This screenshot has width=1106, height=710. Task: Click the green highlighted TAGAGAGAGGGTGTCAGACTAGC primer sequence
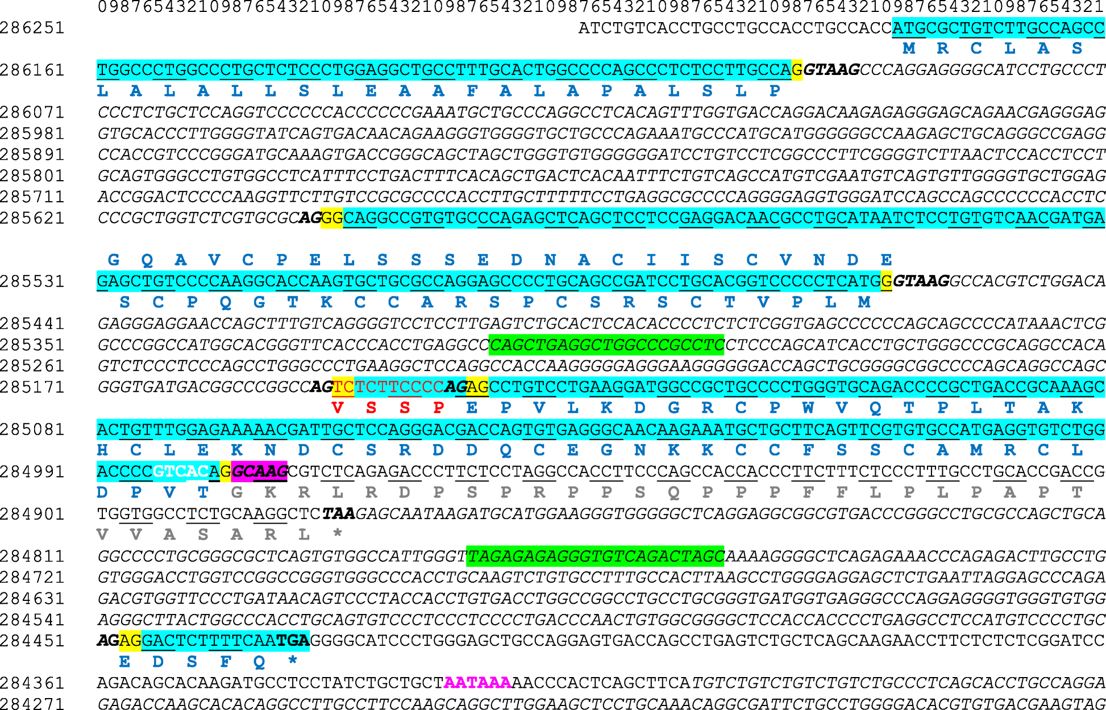pyautogui.click(x=595, y=556)
